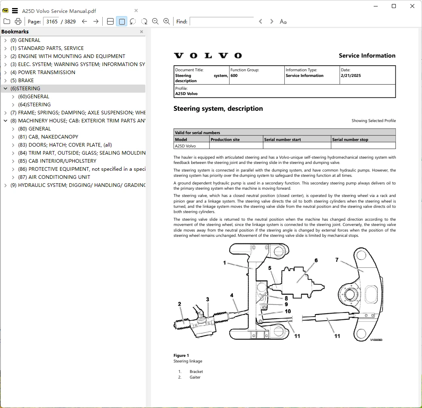This screenshot has height=408, width=422.
Task: Collapse the (6)STEERING bookmark
Action: coord(5,89)
